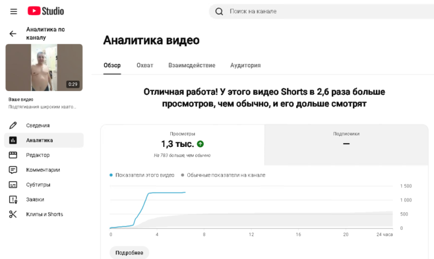Click the pencil icon for Сведения
Image resolution: width=434 pixels, height=259 pixels.
click(x=13, y=126)
